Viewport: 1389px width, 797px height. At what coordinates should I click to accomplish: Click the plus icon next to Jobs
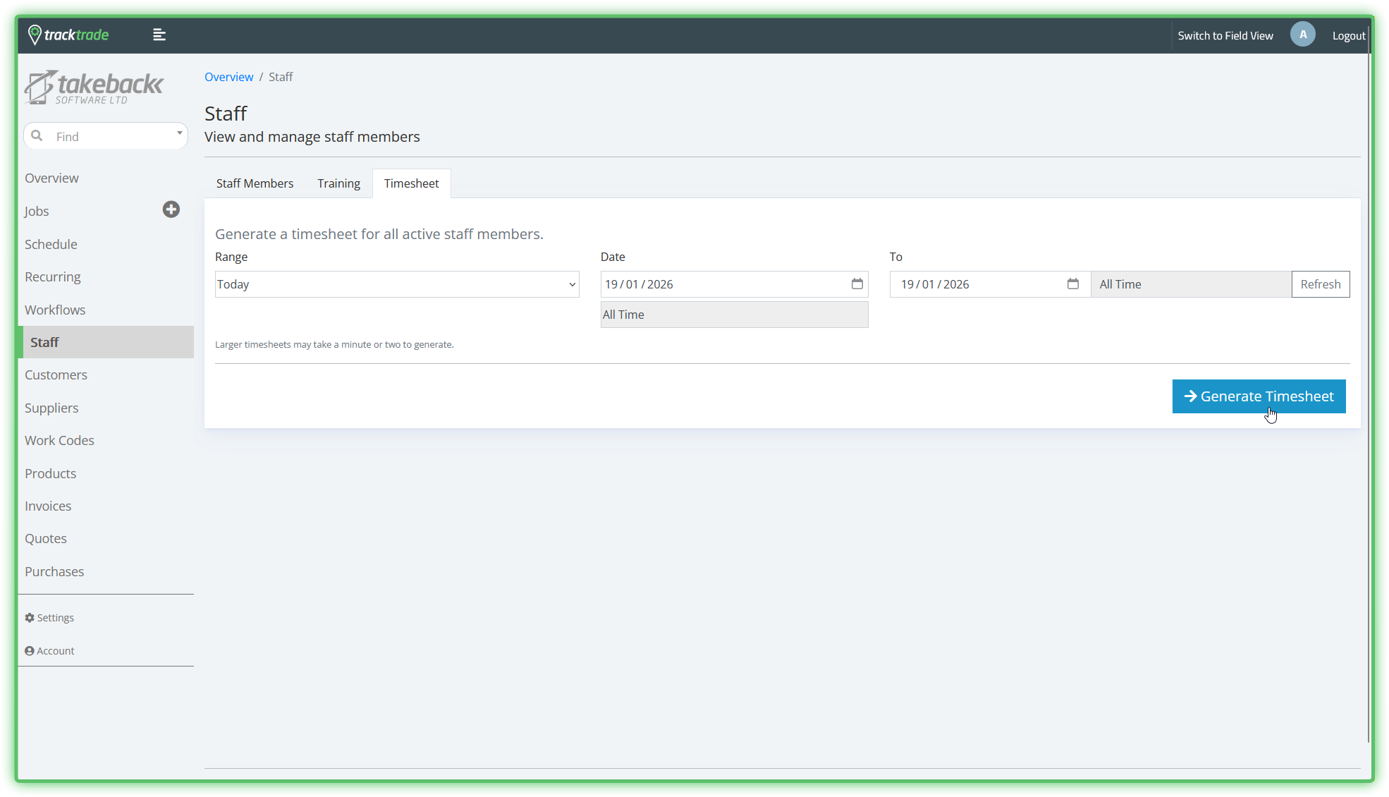point(171,209)
